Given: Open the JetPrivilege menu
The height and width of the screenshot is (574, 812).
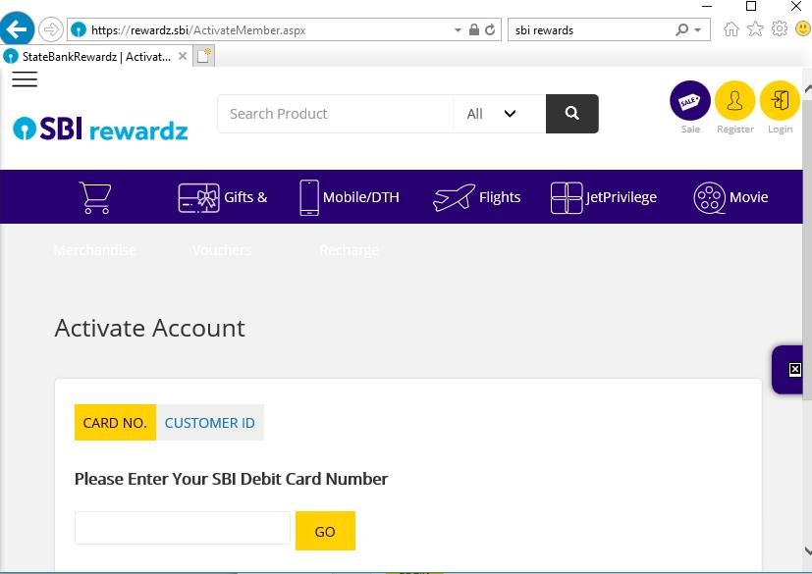Looking at the screenshot, I should coord(604,197).
